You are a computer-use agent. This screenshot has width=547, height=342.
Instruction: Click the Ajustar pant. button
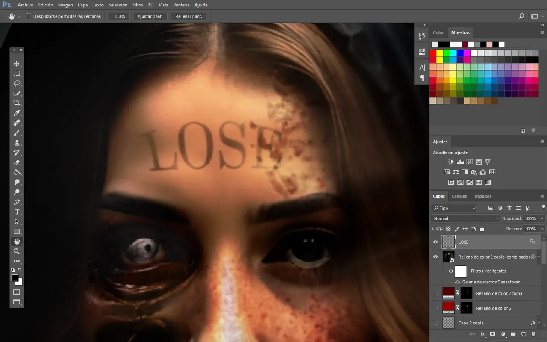[150, 16]
